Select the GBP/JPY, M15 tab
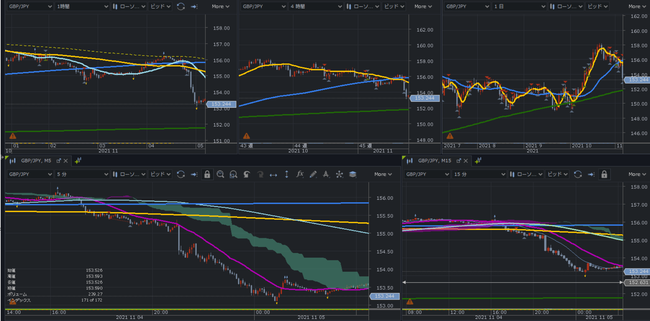650x321 pixels. click(434, 160)
